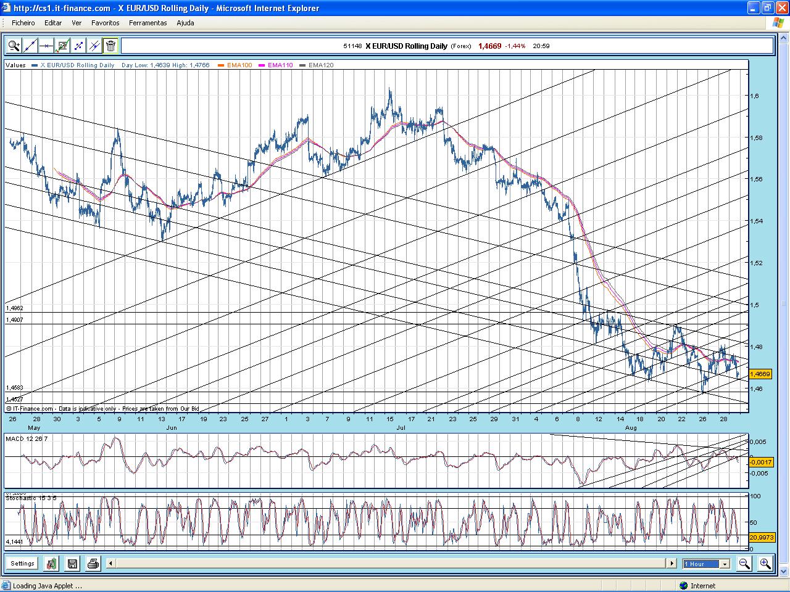Open the Editar menu
The height and width of the screenshot is (592, 790).
[53, 23]
